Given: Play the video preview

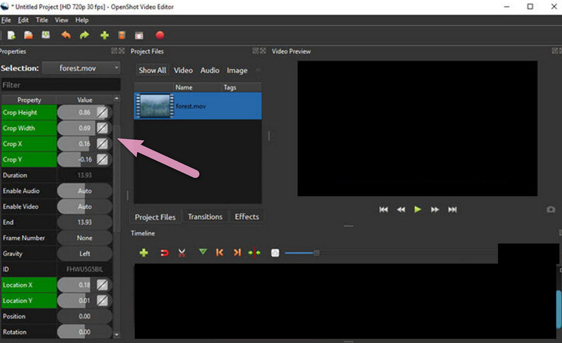Looking at the screenshot, I should (417, 209).
